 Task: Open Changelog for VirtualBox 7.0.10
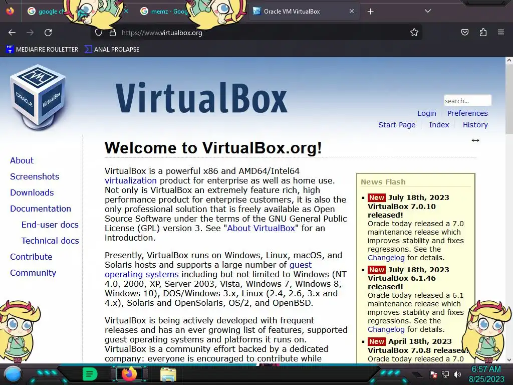(x=386, y=258)
